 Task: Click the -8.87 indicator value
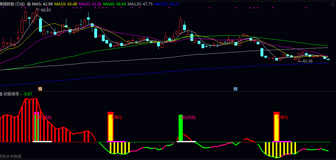pos(27,94)
